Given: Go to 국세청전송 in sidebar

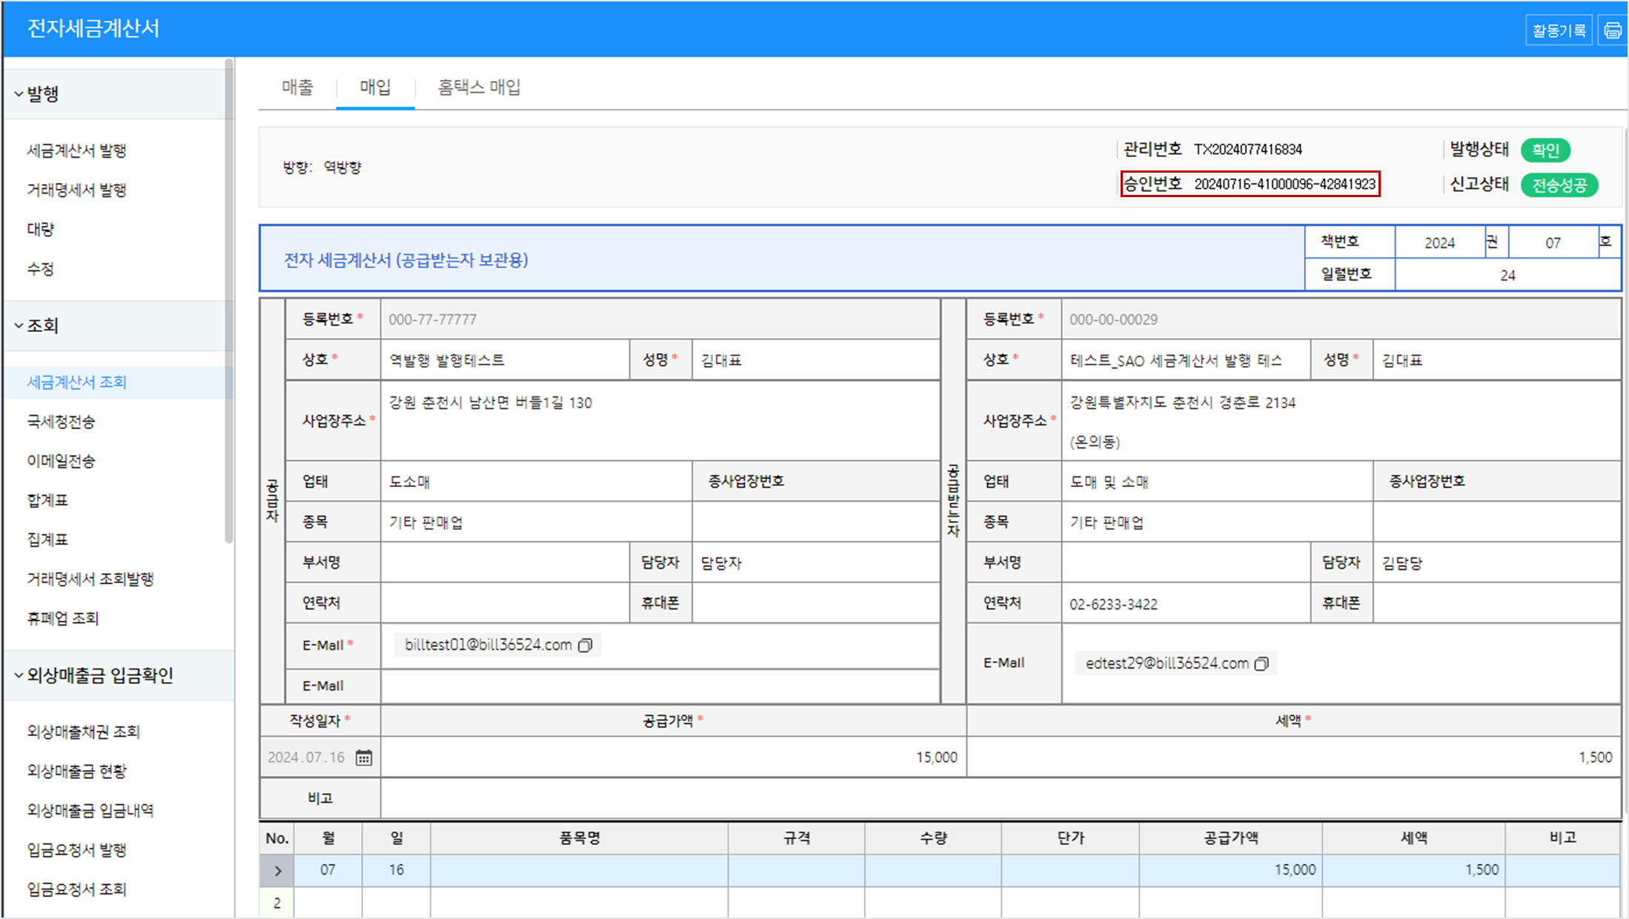Looking at the screenshot, I should 61,422.
